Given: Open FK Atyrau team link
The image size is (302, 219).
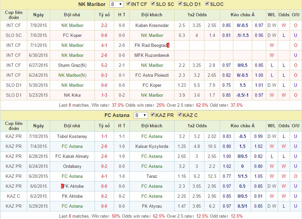Looking at the screenshot, I should point(152,206).
